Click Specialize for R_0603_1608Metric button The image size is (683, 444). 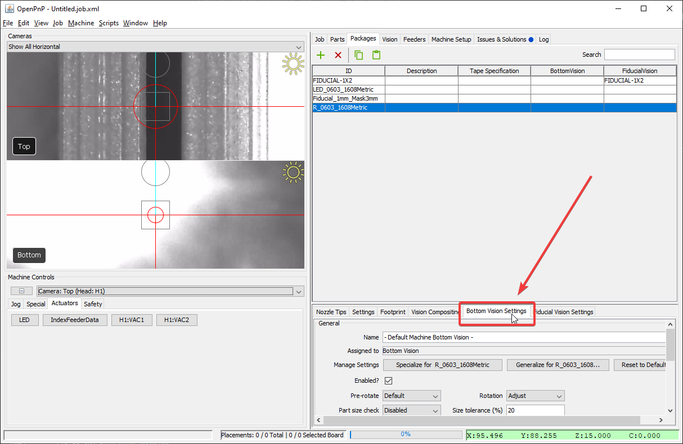click(442, 365)
